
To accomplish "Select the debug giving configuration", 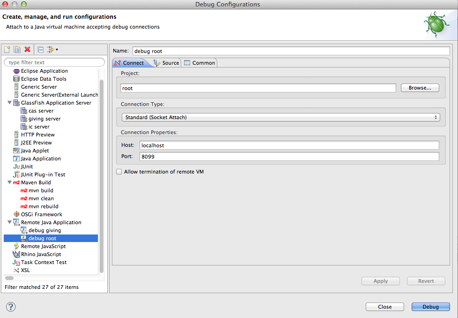I will (x=44, y=230).
